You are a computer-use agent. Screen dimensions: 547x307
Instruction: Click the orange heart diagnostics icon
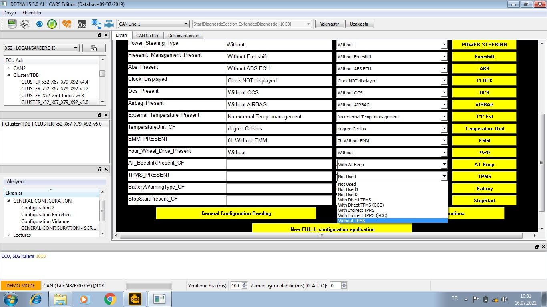[67, 24]
